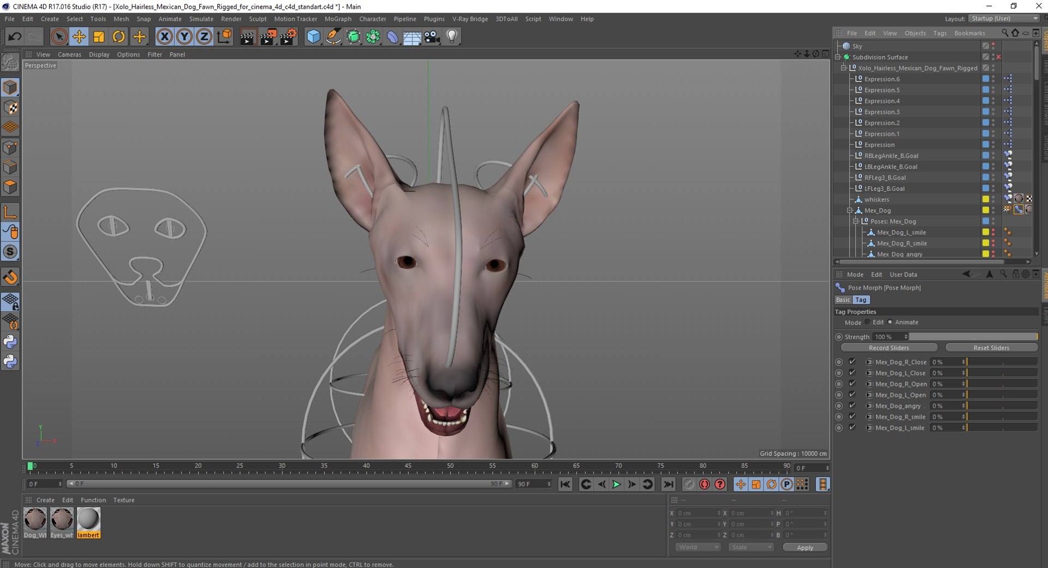
Task: Enable Points mode in left toolbar
Action: pyautogui.click(x=10, y=148)
